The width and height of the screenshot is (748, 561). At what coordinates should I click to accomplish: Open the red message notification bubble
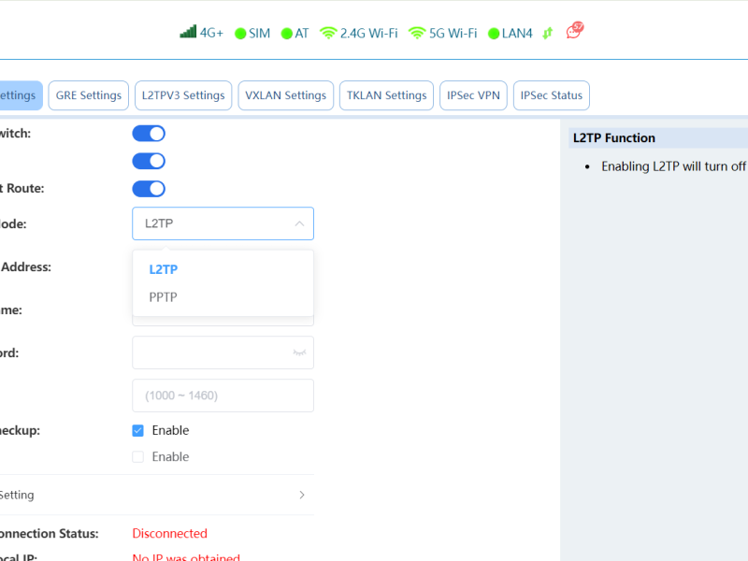574,31
